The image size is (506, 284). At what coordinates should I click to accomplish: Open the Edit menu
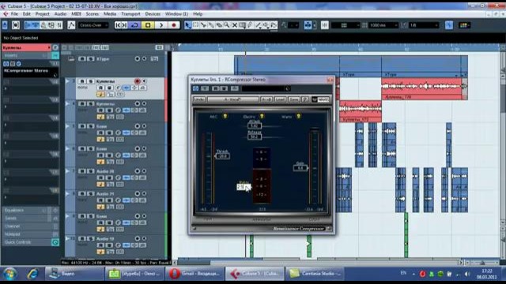click(x=26, y=14)
